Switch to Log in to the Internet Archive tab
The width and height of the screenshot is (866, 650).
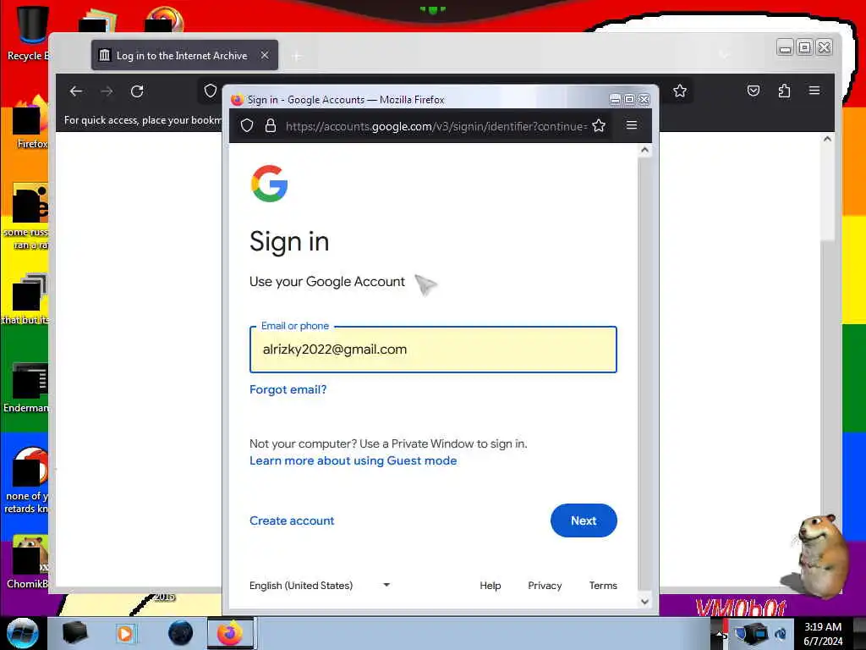(x=185, y=55)
